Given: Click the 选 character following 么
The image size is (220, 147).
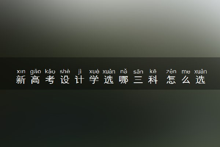Looking at the screenshot, I should coord(201,80).
